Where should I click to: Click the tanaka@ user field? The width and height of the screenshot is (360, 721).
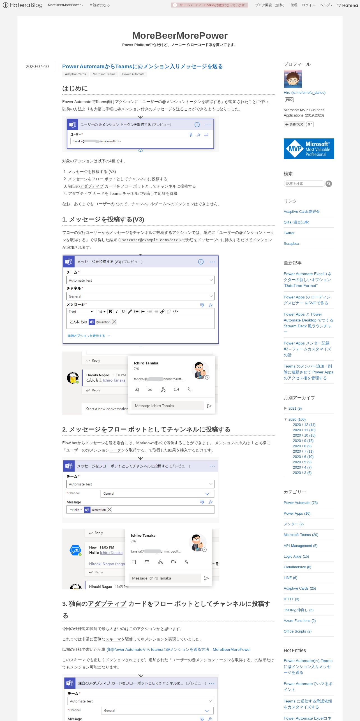140,141
